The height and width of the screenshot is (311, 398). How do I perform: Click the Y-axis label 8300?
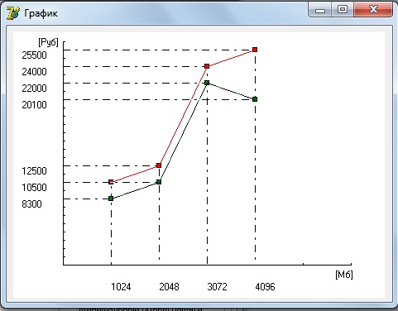pyautogui.click(x=31, y=204)
